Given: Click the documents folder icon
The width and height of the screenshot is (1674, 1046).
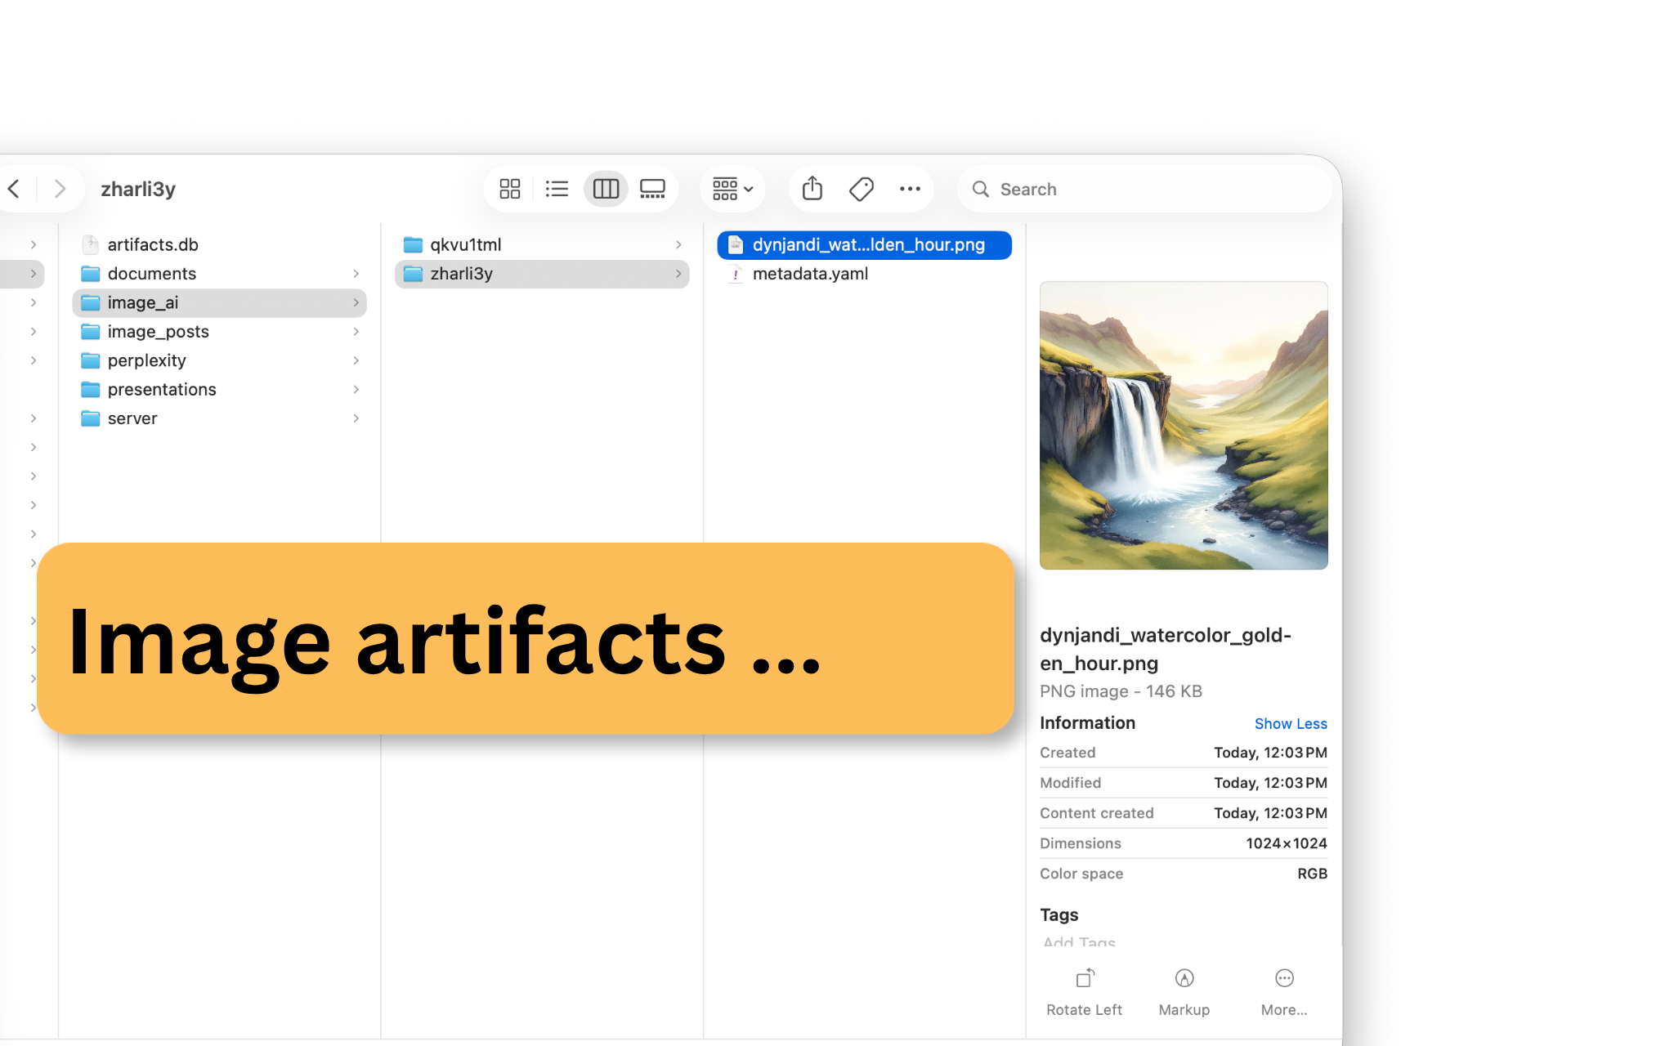Looking at the screenshot, I should 91,274.
